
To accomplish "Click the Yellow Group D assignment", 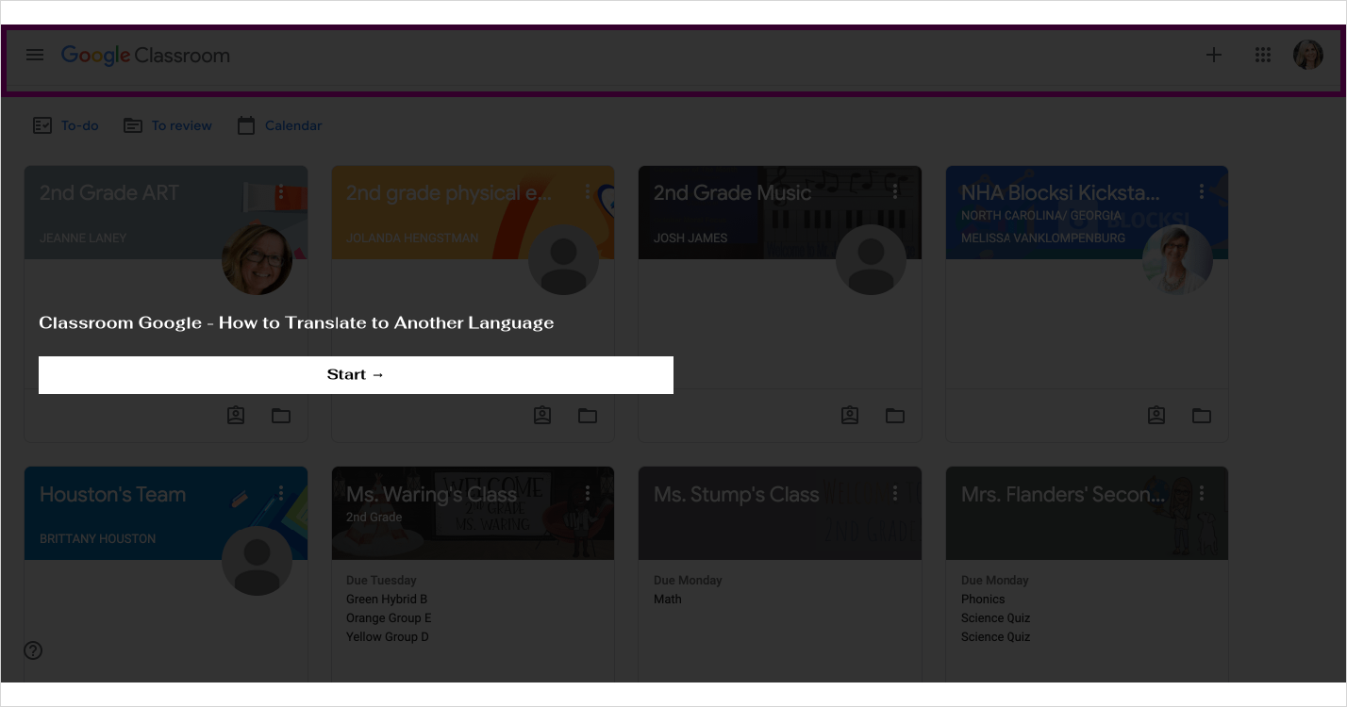I will point(388,636).
